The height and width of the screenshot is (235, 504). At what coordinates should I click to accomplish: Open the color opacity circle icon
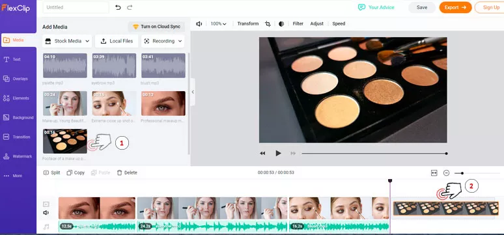point(281,24)
